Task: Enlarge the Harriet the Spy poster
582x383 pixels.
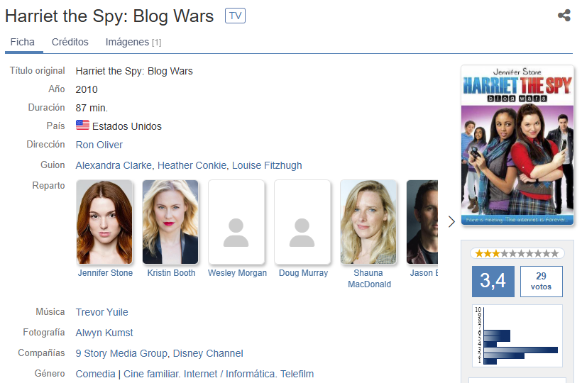Action: coord(517,145)
